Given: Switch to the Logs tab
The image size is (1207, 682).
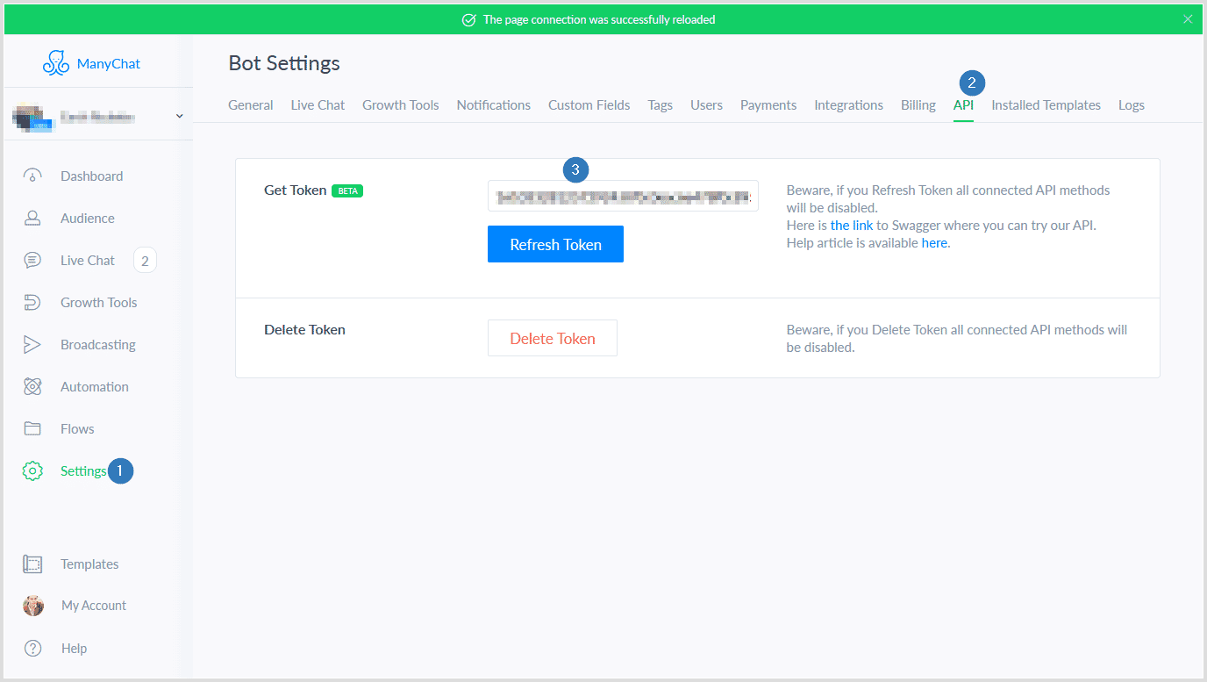Looking at the screenshot, I should pyautogui.click(x=1132, y=104).
